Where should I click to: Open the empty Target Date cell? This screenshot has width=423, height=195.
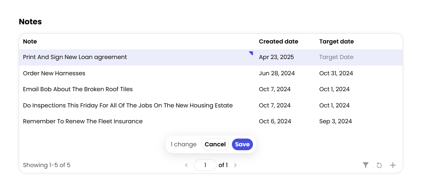[336, 57]
